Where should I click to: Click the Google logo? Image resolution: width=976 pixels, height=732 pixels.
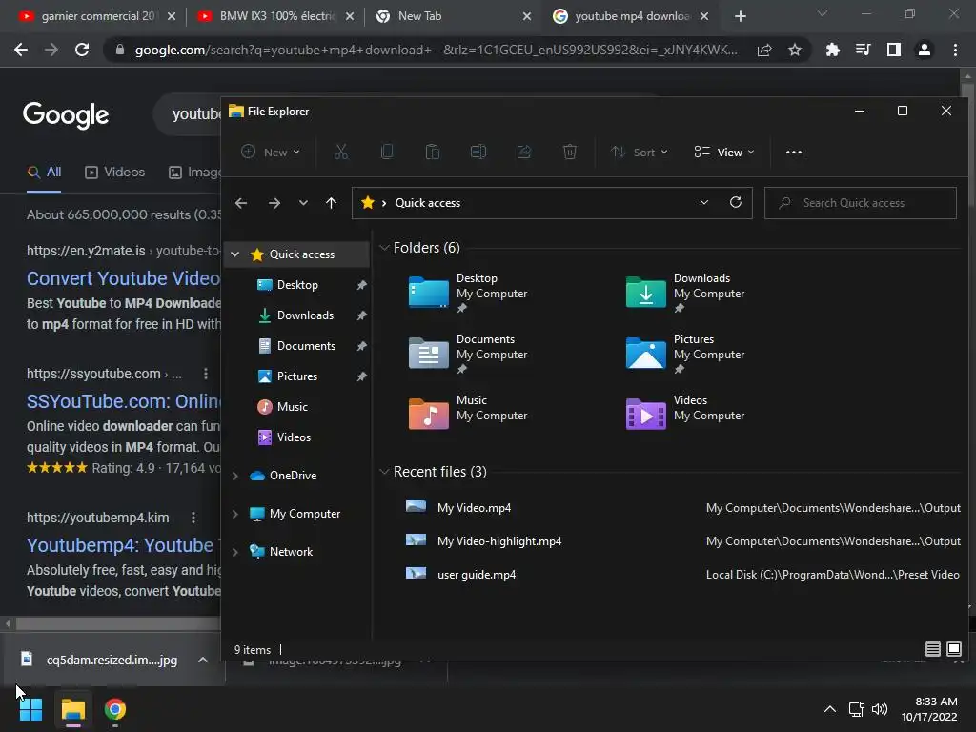[x=66, y=115]
